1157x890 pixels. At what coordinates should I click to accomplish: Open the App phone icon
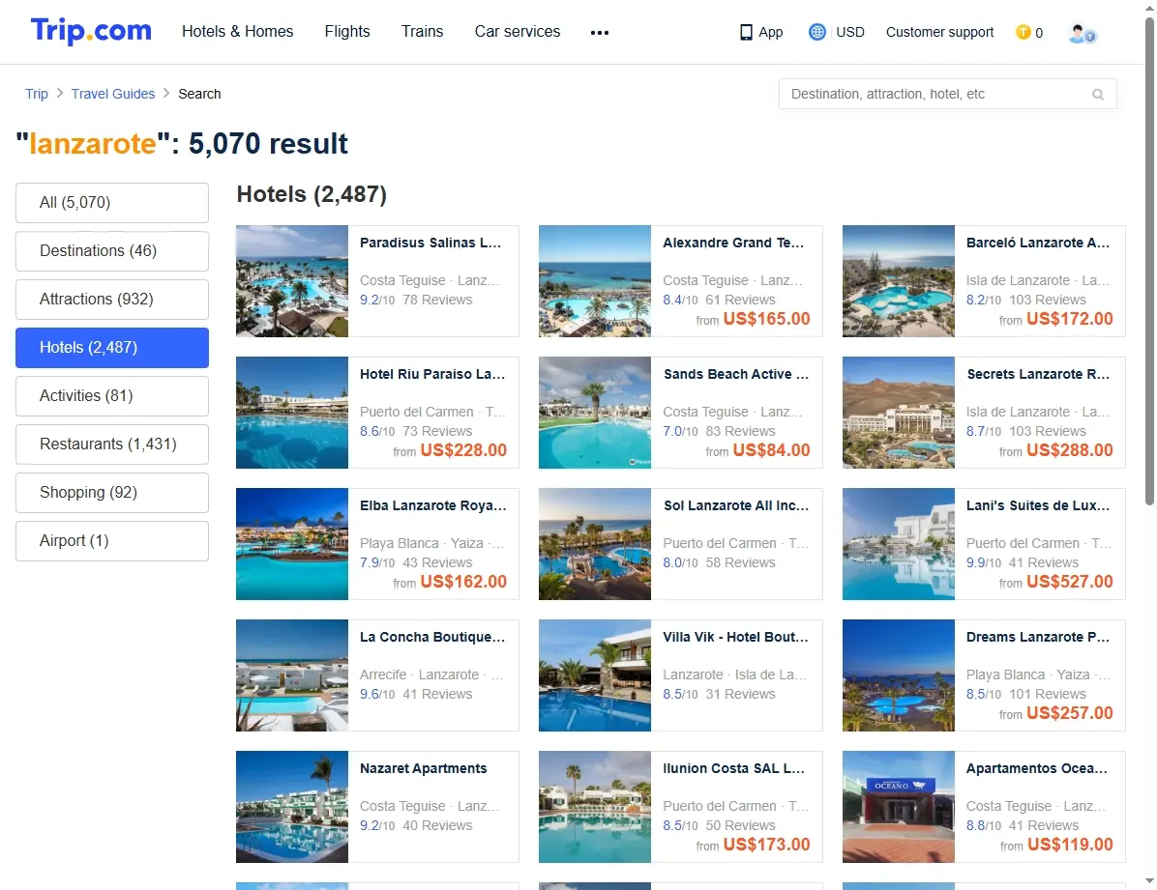pyautogui.click(x=746, y=33)
